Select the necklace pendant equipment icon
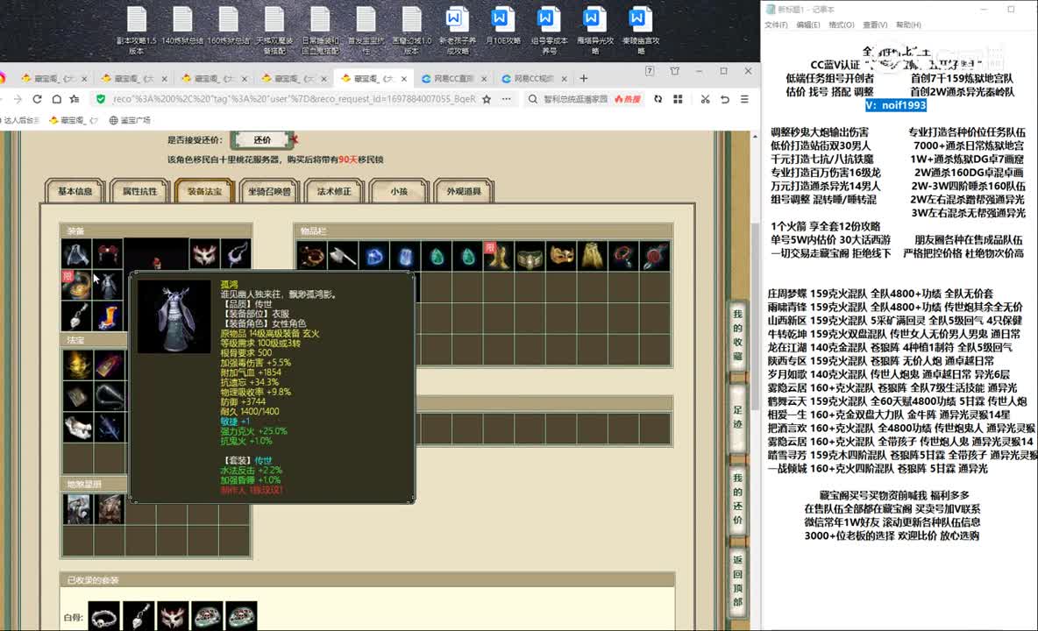Screen dimensions: 1038x631 pyautogui.click(x=77, y=316)
